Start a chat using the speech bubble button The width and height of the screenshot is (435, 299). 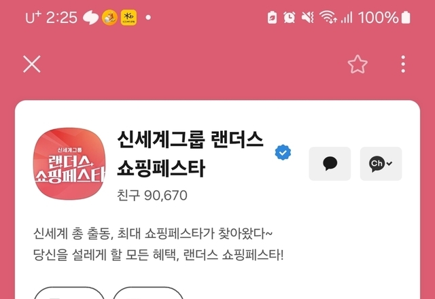(x=330, y=164)
